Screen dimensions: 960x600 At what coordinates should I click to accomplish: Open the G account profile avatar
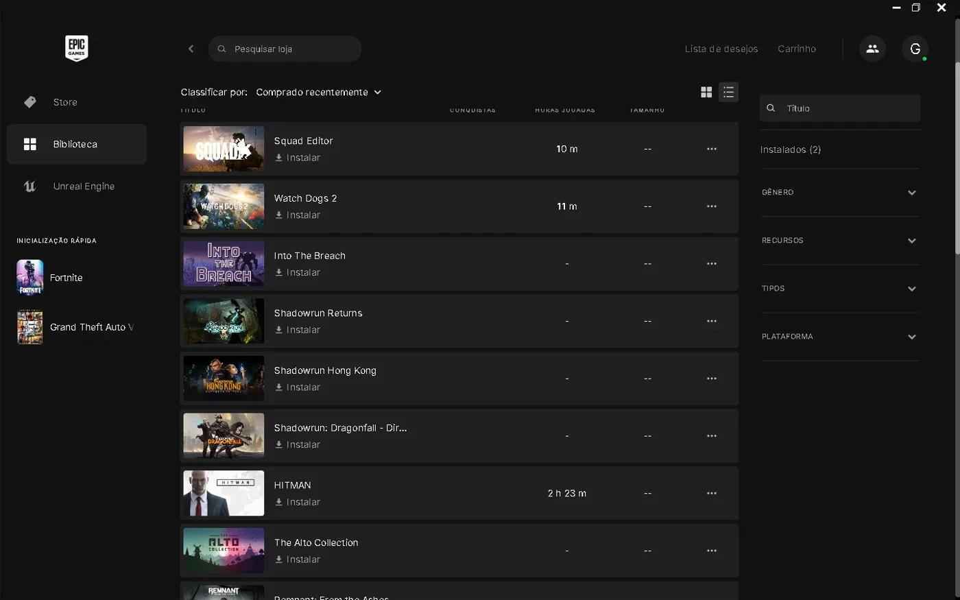click(915, 49)
